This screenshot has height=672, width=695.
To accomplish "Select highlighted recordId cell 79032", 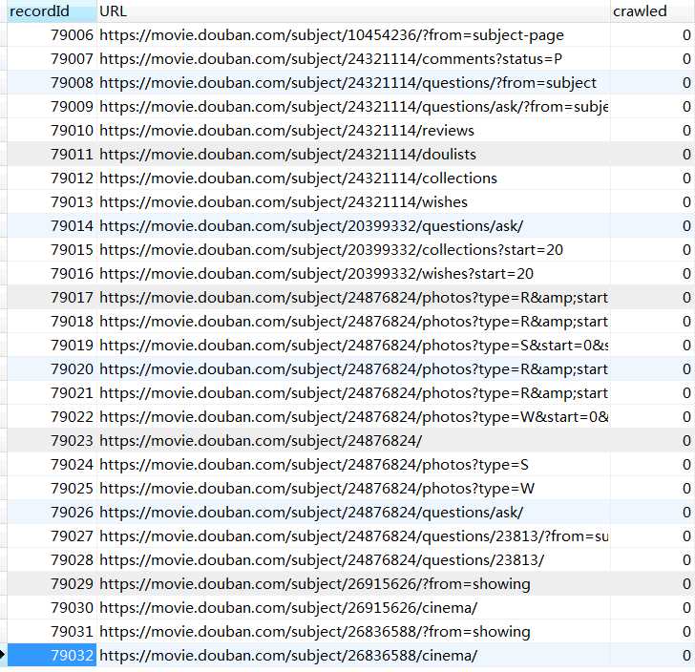I will 52,655.
